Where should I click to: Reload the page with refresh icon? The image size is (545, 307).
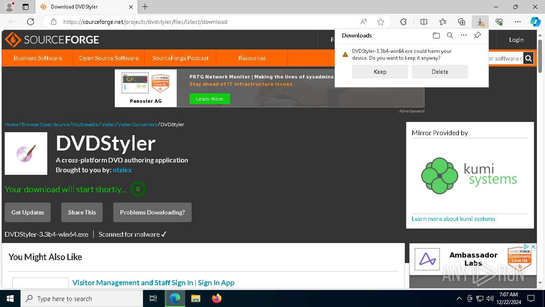click(x=31, y=22)
